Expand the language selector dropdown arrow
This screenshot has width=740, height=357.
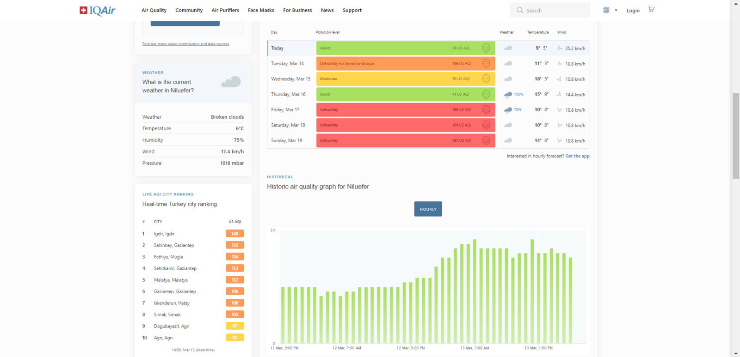point(616,10)
